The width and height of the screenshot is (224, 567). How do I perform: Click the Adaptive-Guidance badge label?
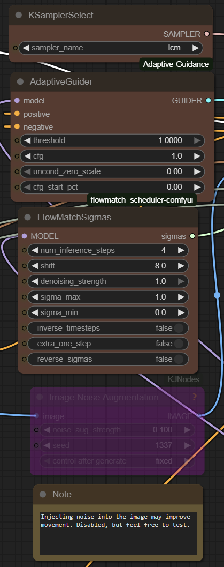[176, 64]
